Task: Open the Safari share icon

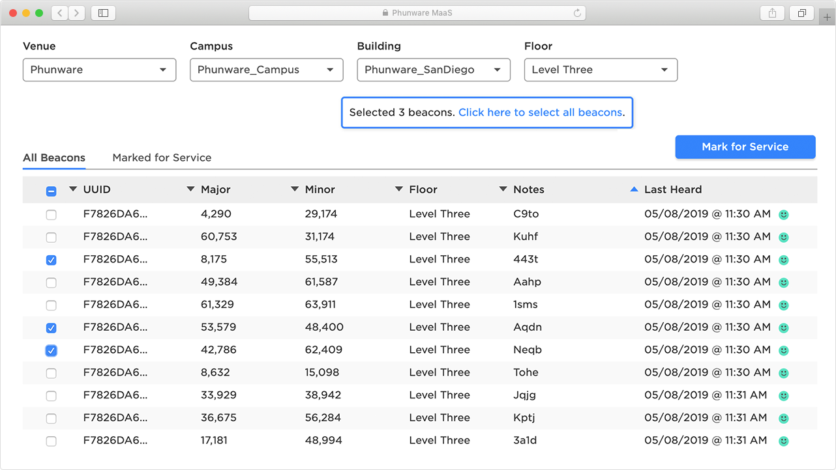Action: (x=772, y=13)
